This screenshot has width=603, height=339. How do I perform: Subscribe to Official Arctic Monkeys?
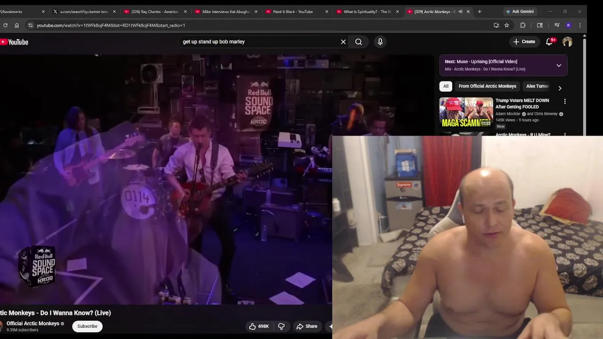[x=87, y=326]
